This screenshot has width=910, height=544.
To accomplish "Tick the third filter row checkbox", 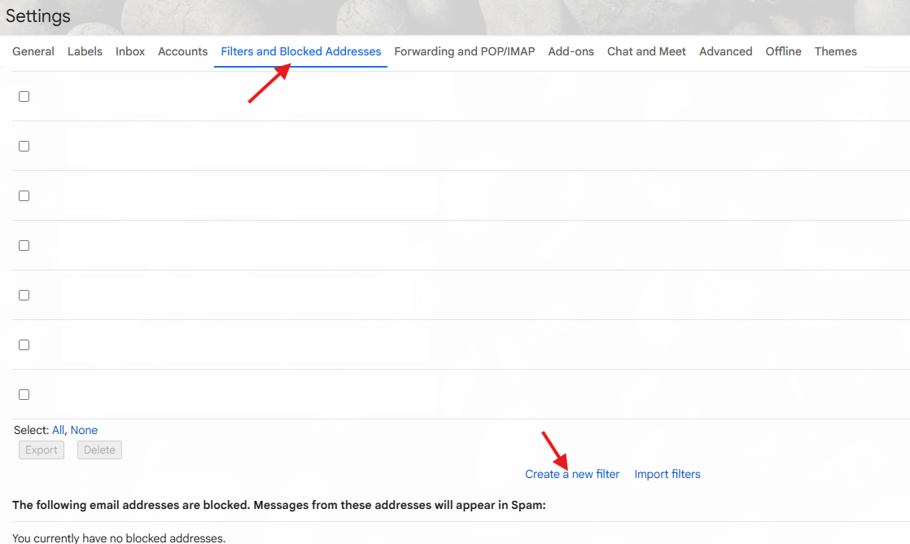I will coord(24,195).
